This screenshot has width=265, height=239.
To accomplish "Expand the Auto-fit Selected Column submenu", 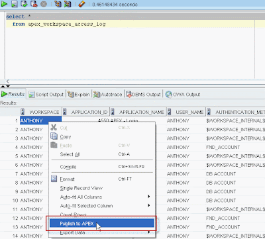I will point(102,206).
